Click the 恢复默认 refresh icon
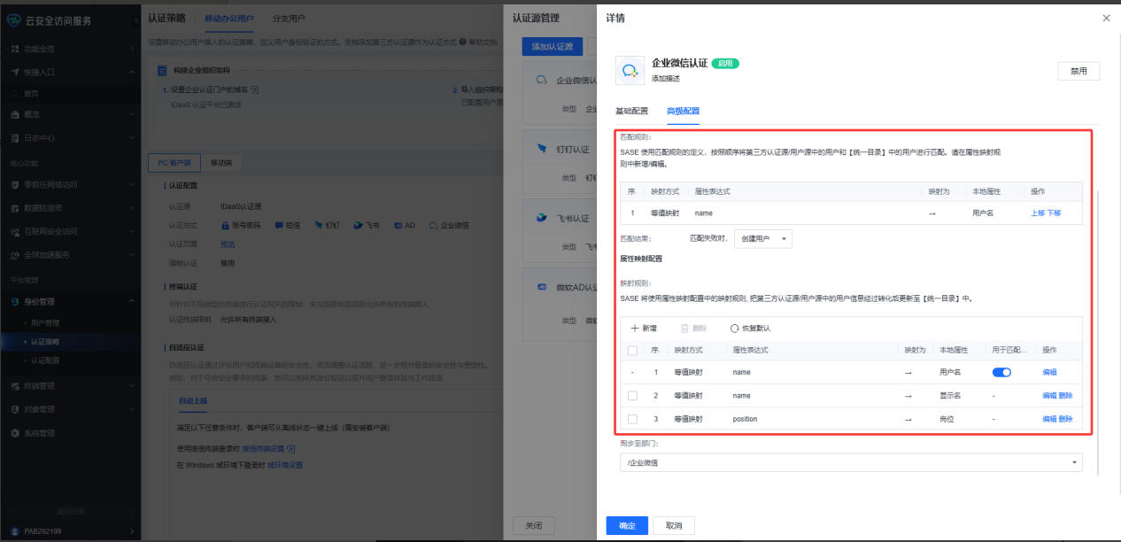This screenshot has height=542, width=1121. (x=735, y=328)
